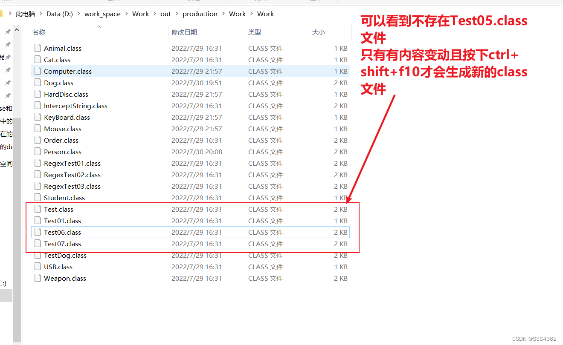Select the Test07.class file name
563x345 pixels.
click(62, 244)
